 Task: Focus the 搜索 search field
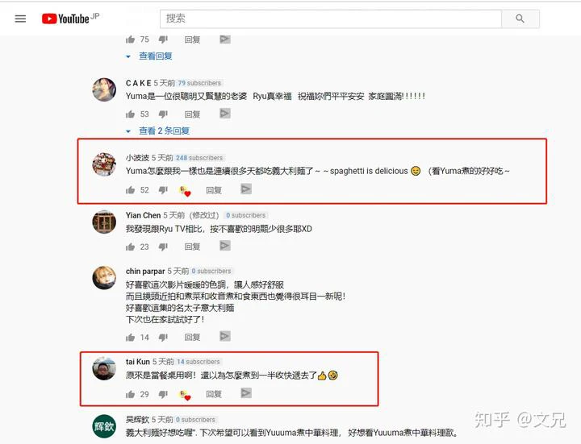tap(331, 19)
